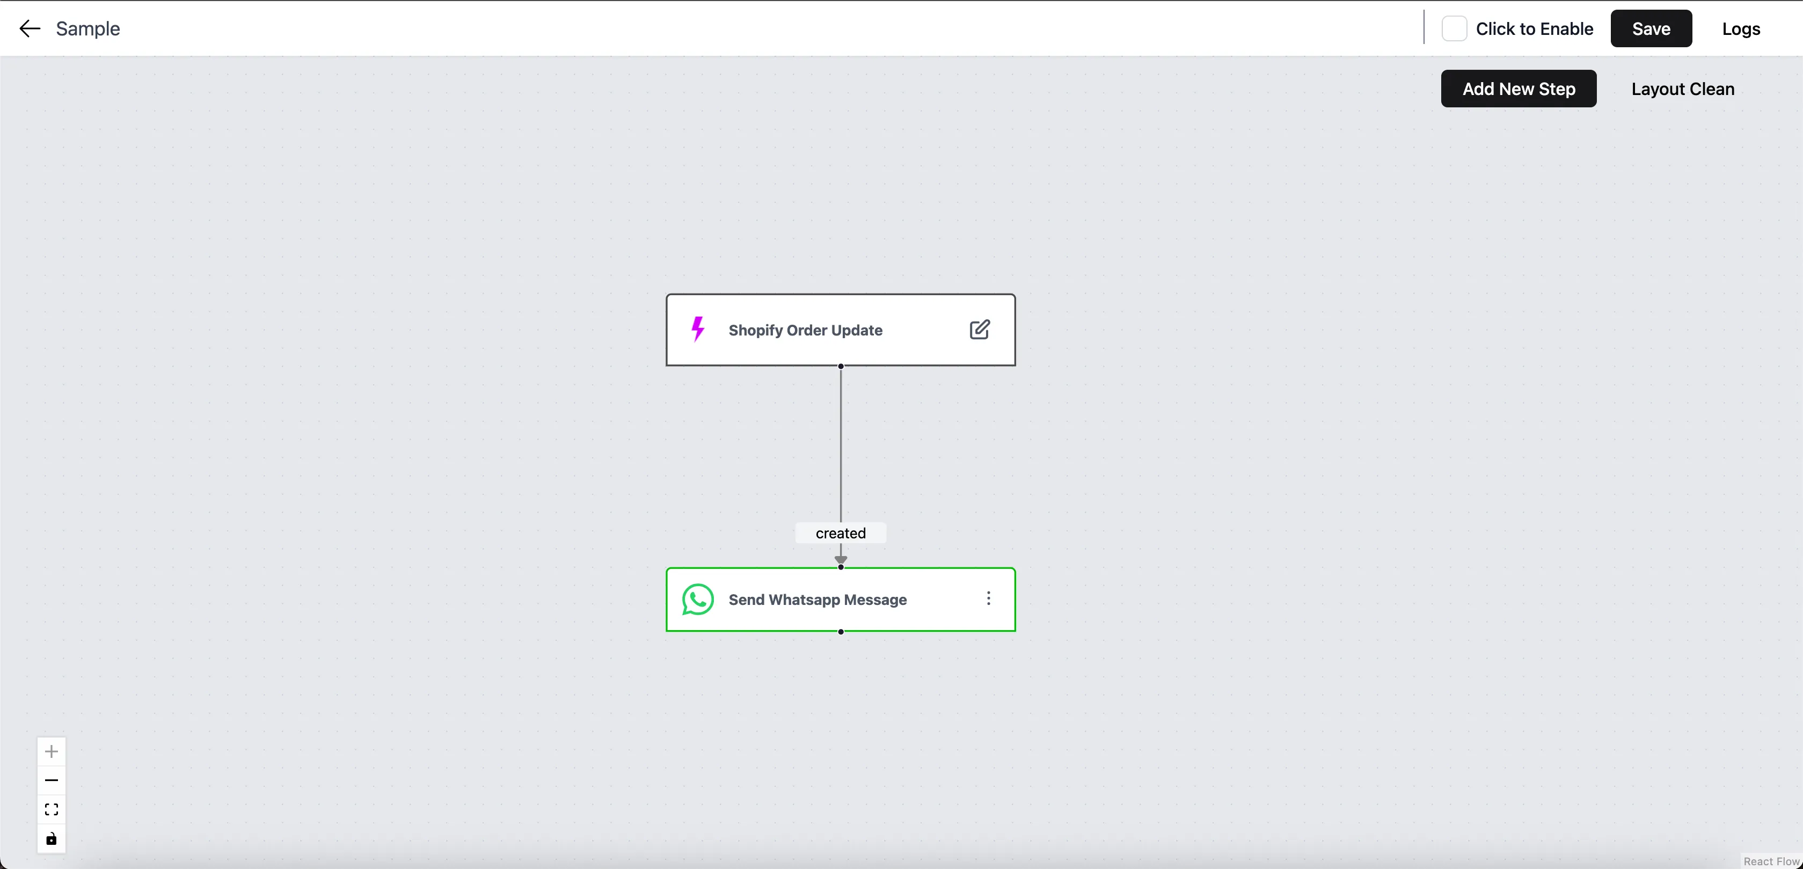Click the Sample workflow title

[87, 28]
